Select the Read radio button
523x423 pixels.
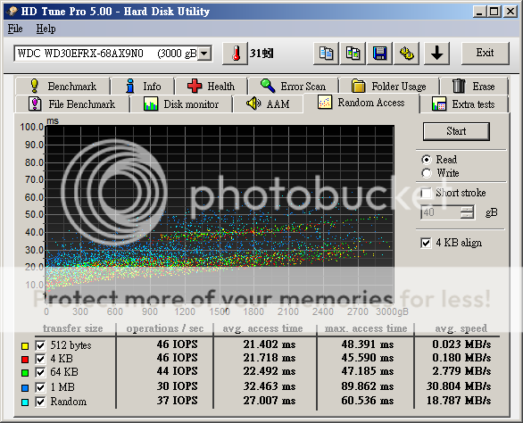pyautogui.click(x=427, y=160)
